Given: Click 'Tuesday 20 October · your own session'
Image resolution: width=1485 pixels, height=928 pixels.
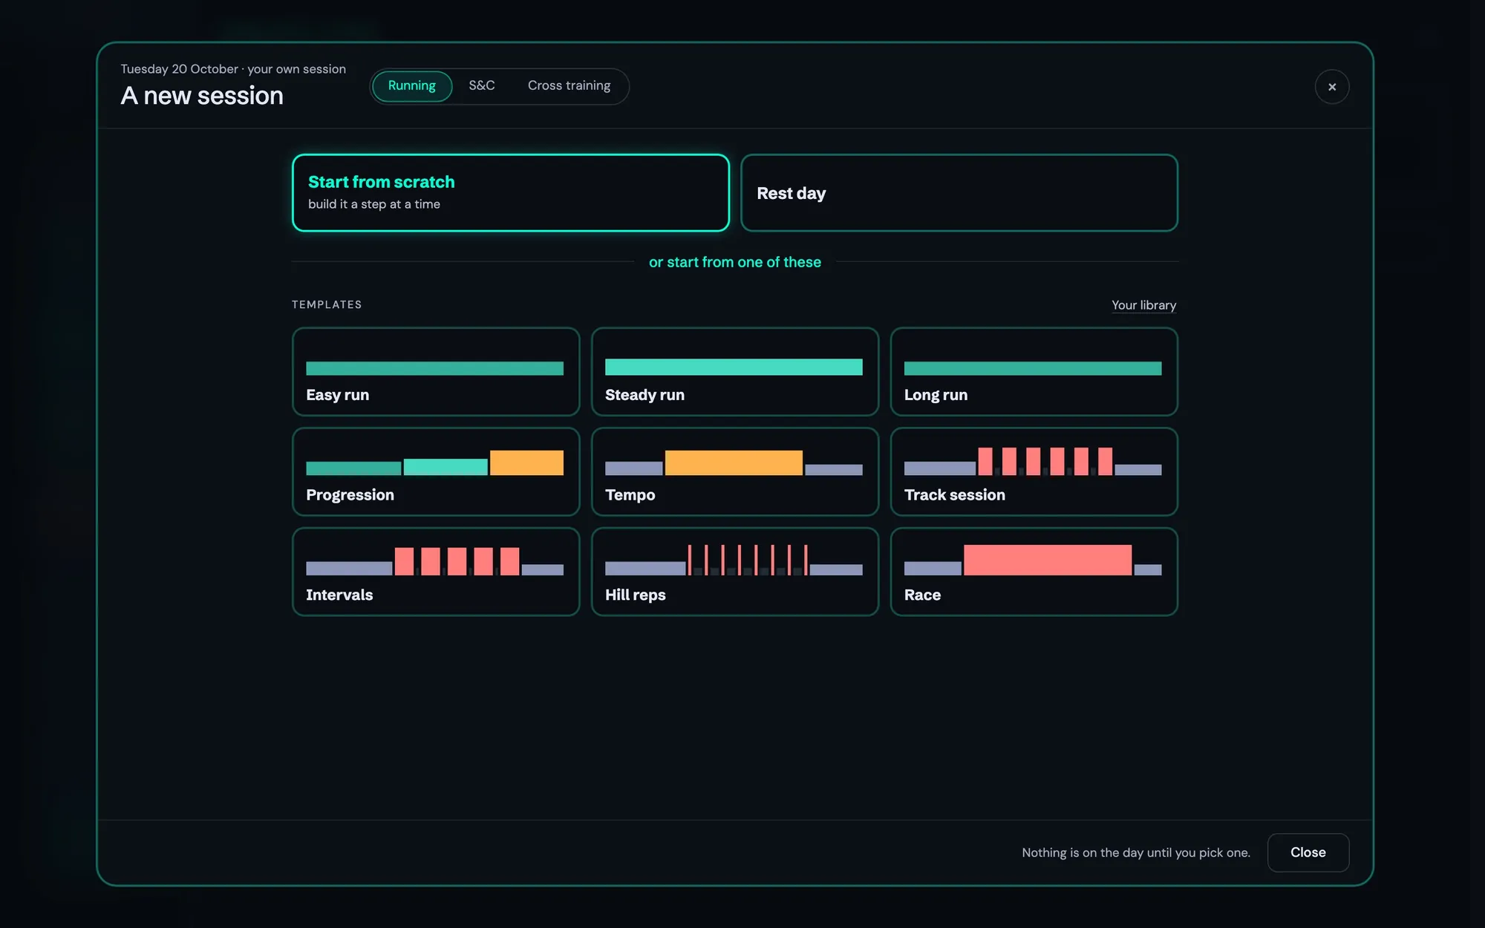Looking at the screenshot, I should click(233, 69).
